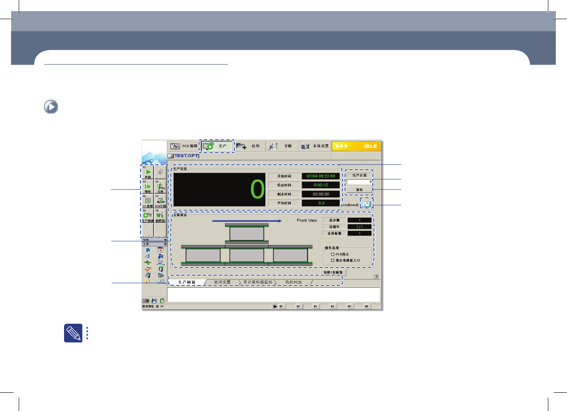The image size is (567, 411).
Task: Click the blue home icon in tools panel
Action: click(x=148, y=250)
